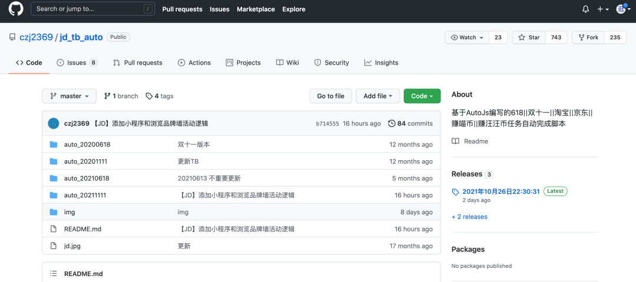This screenshot has width=636, height=282.
Task: Switch to the Actions tab
Action: 194,62
